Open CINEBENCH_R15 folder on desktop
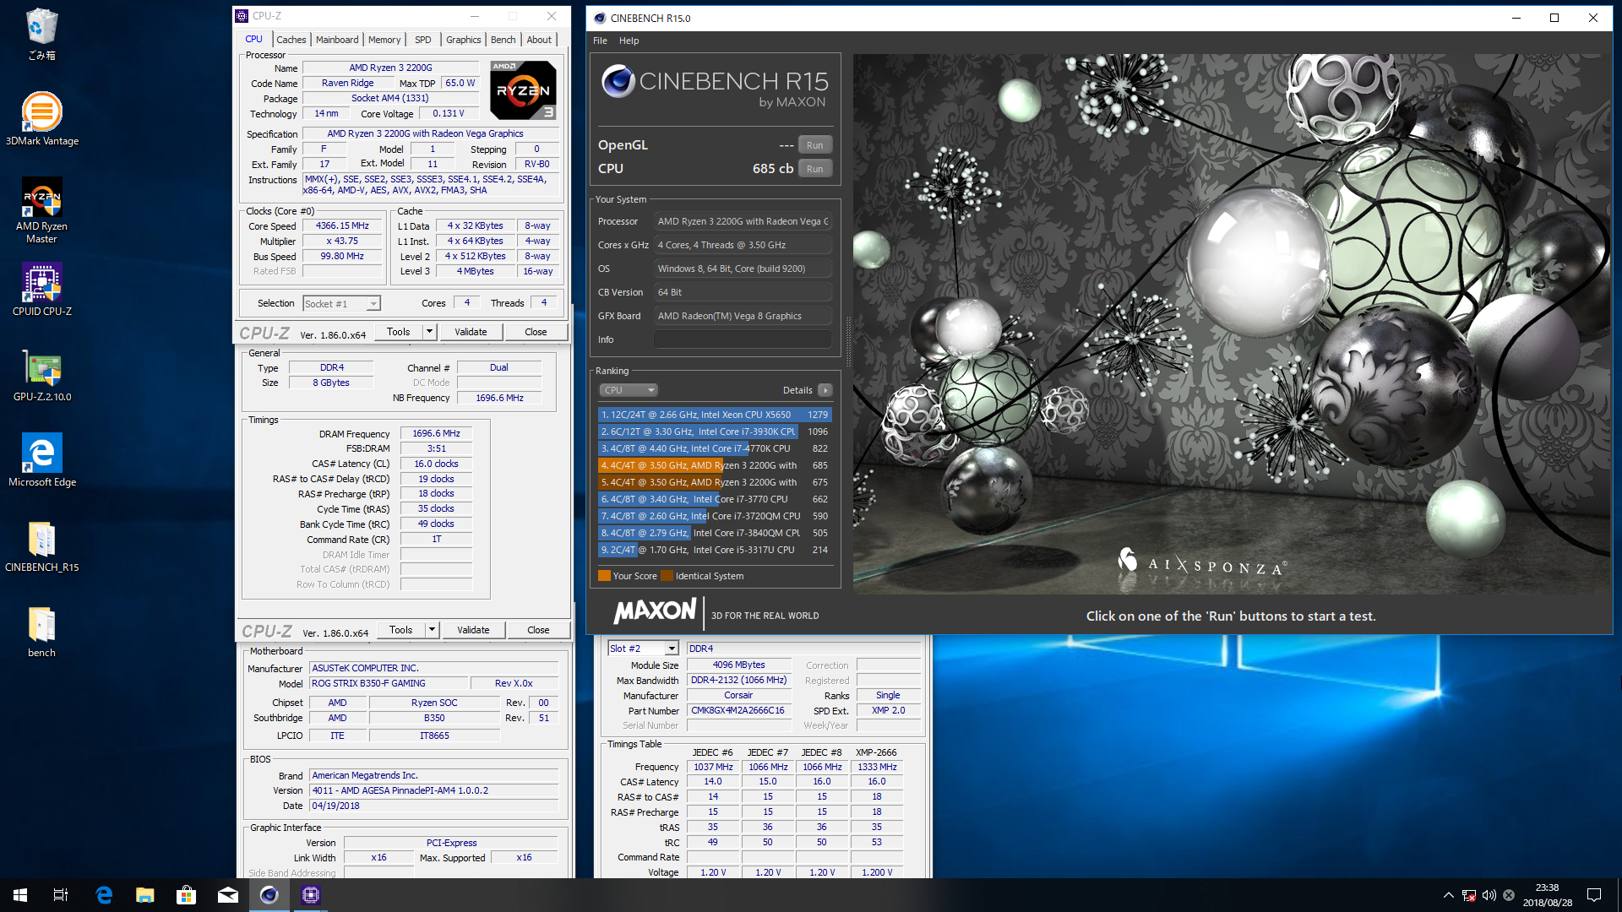Screen dimensions: 1622x912 pos(41,546)
